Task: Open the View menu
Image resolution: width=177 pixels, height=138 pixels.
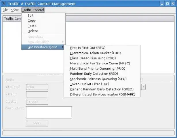Action: [15, 10]
